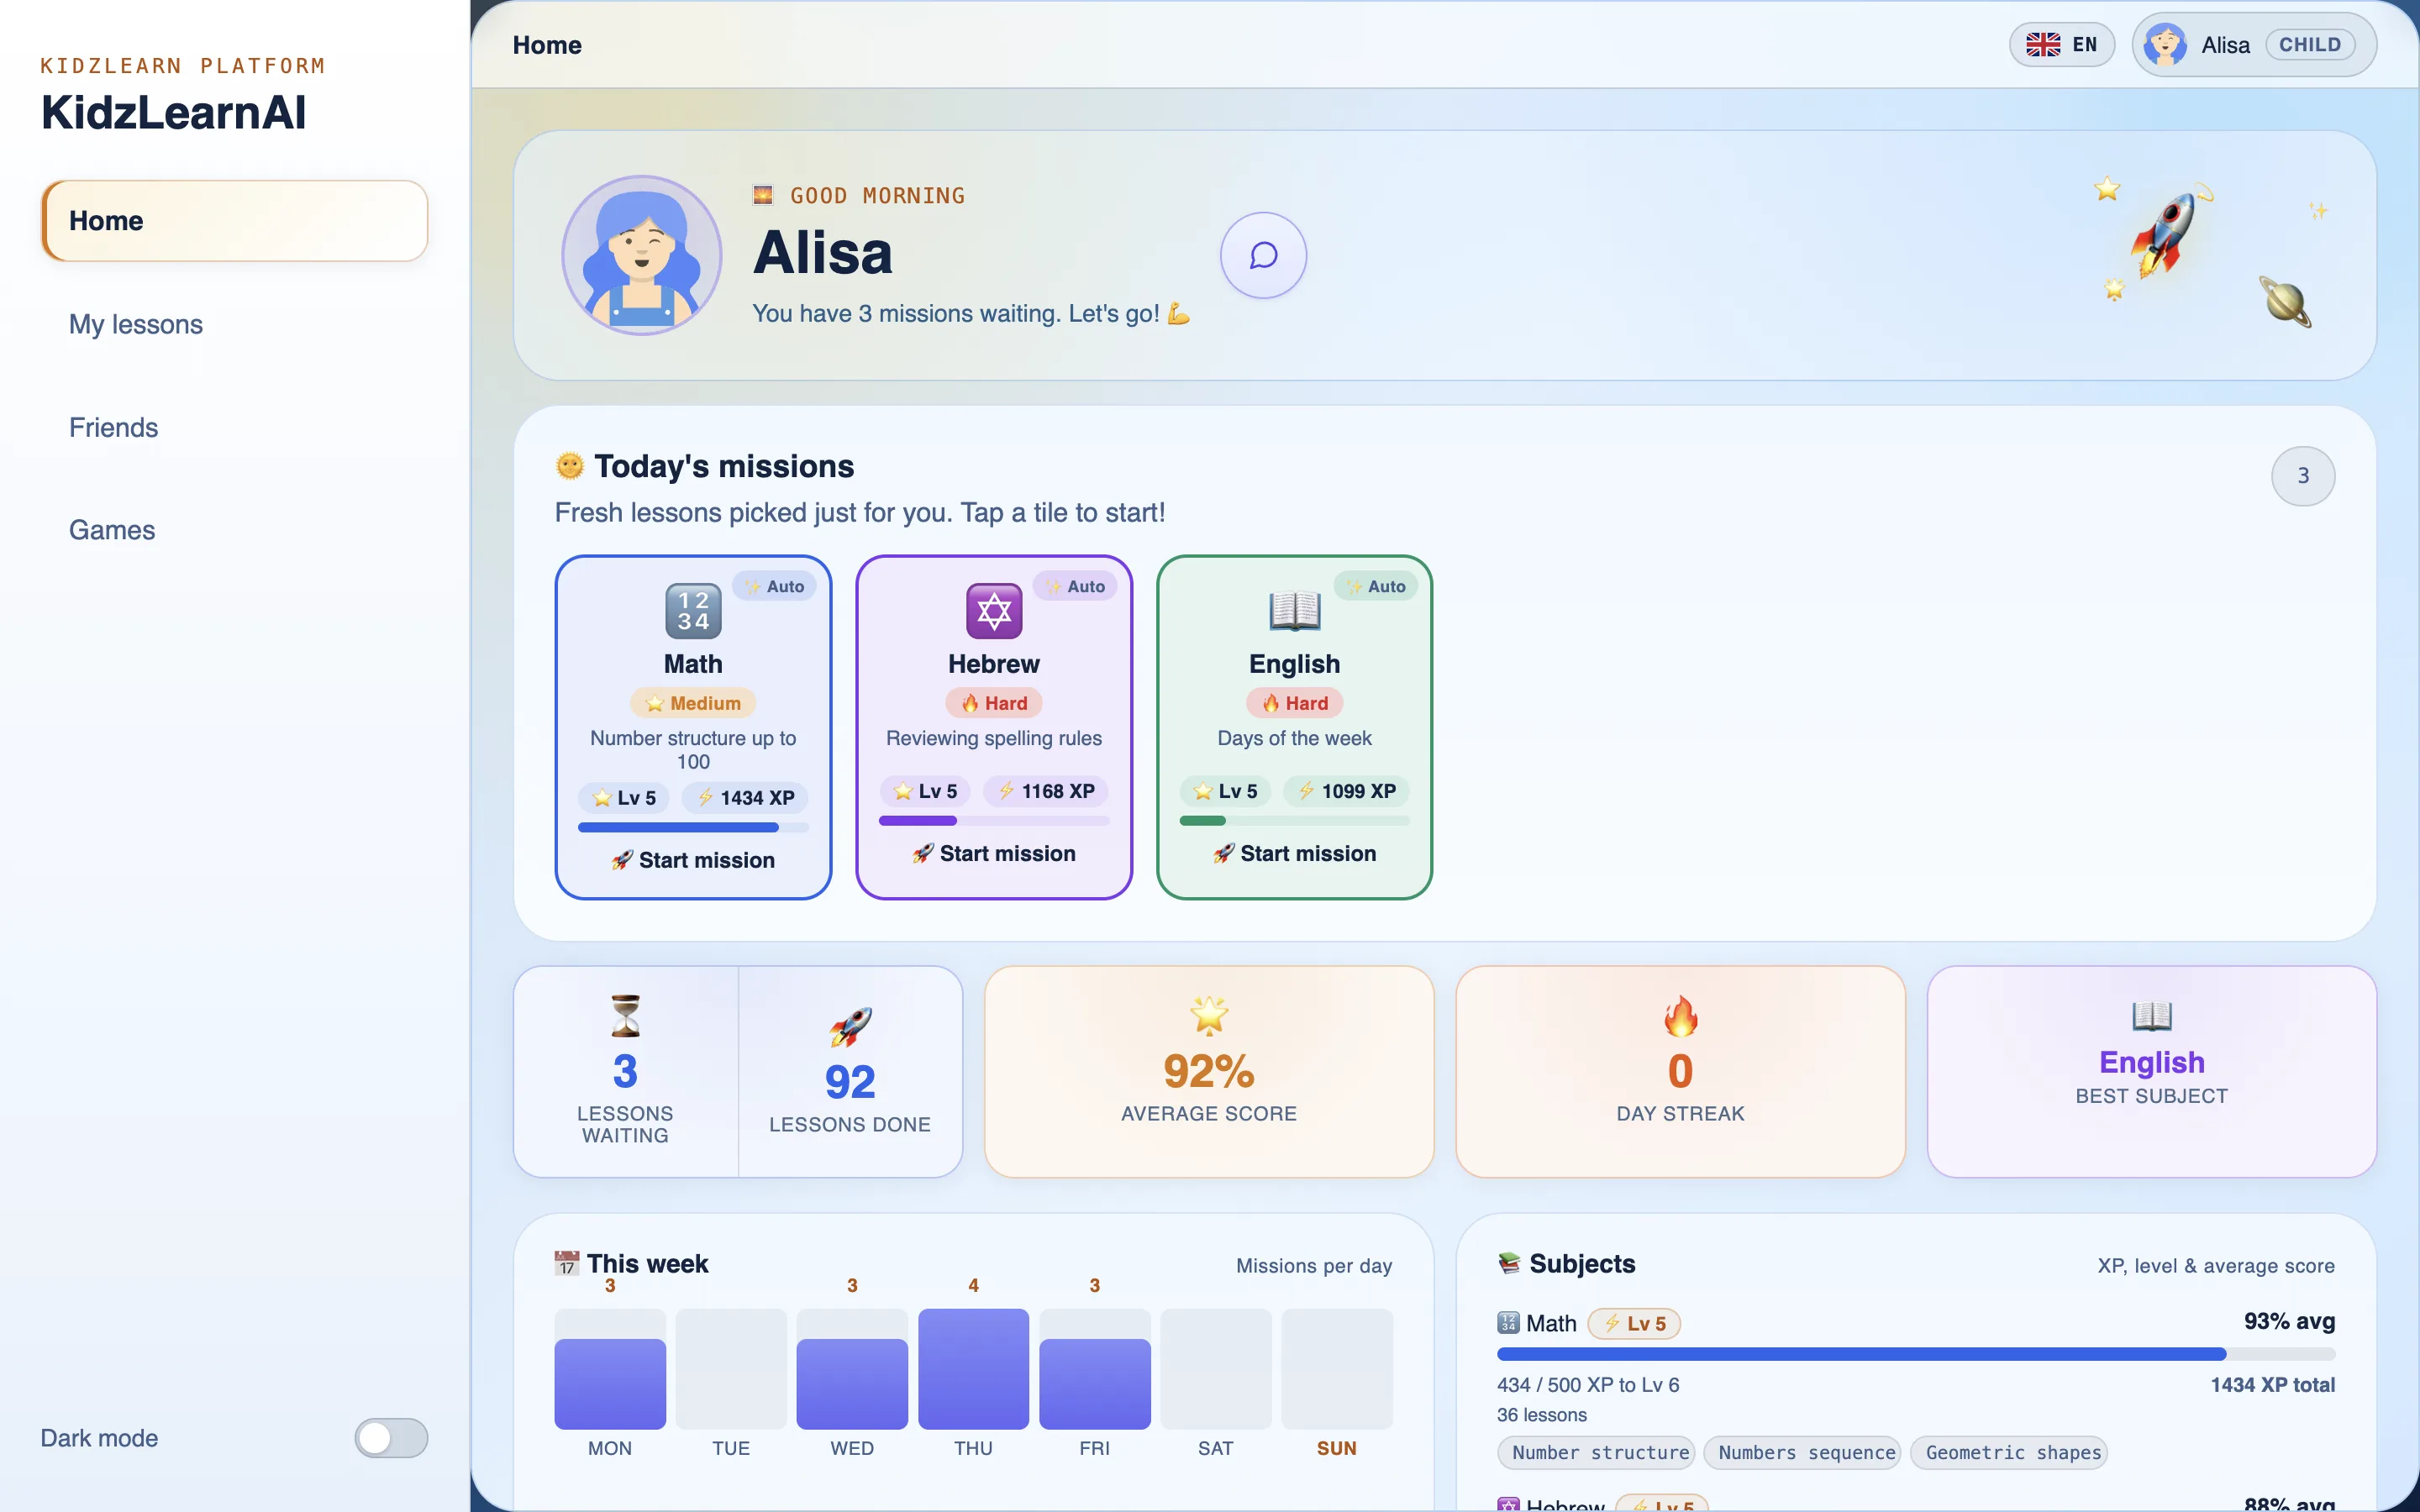Click the Math subject XP progress bar

(1915, 1354)
